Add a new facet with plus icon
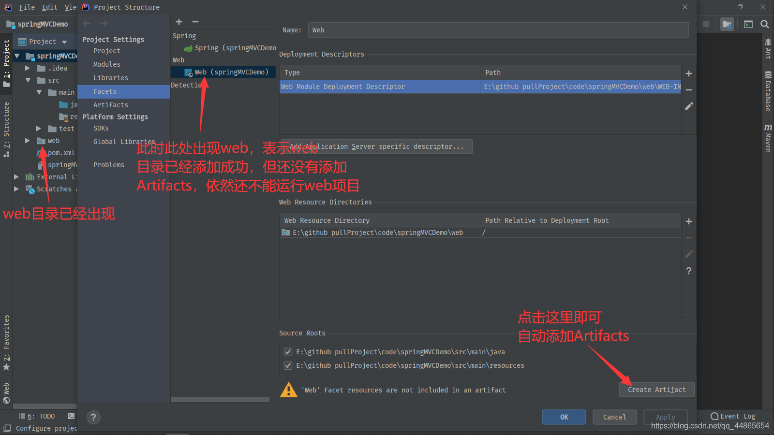774x435 pixels. (179, 22)
